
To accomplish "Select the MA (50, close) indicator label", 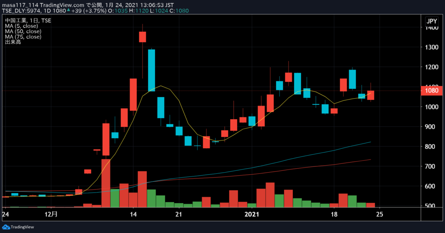I will pos(23,31).
